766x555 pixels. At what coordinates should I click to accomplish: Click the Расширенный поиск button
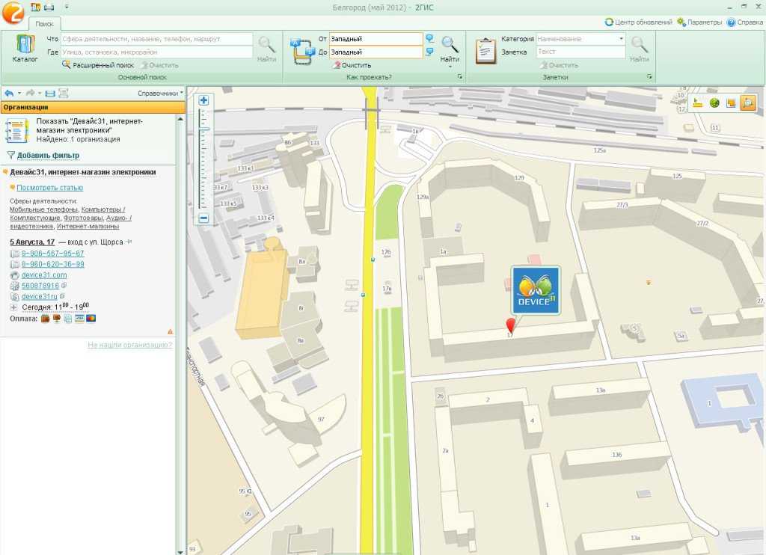[x=99, y=65]
